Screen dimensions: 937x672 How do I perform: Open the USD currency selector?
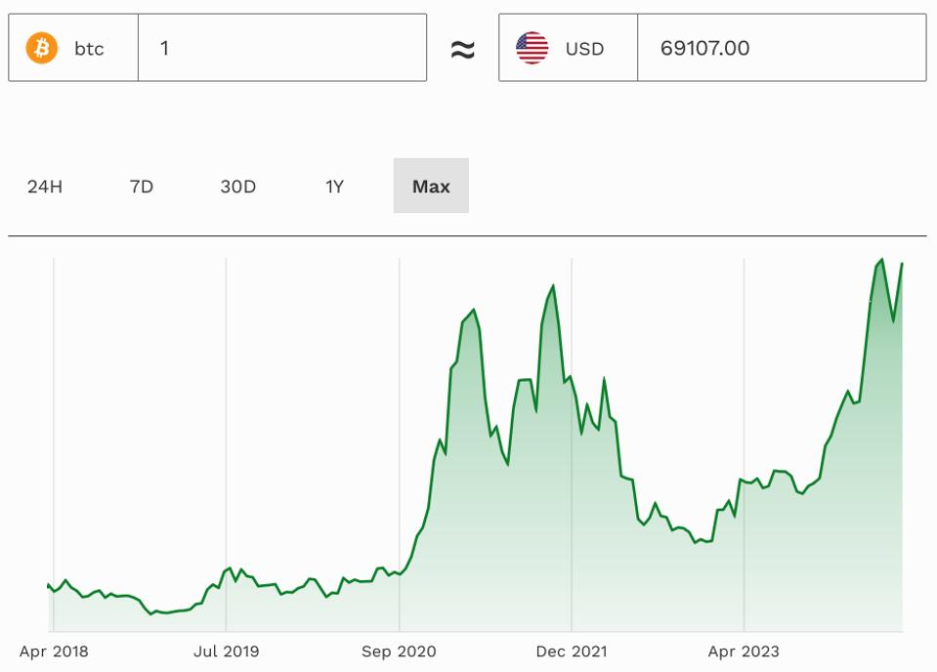coord(569,48)
